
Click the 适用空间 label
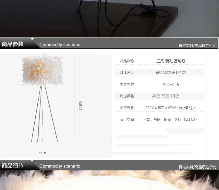pos(128,119)
